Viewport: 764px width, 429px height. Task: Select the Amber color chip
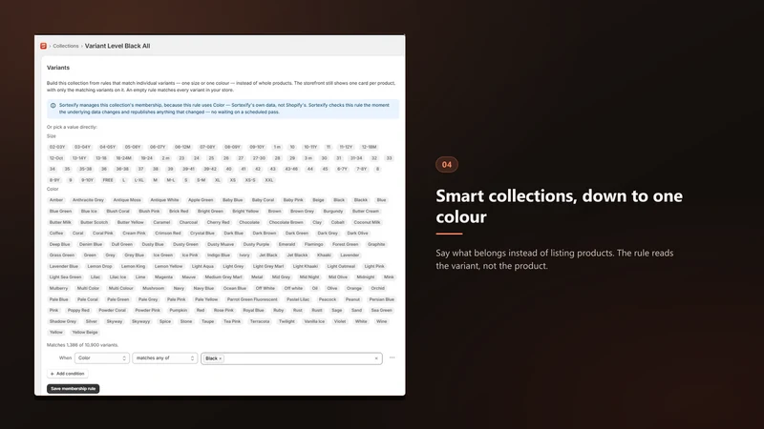[x=56, y=200]
